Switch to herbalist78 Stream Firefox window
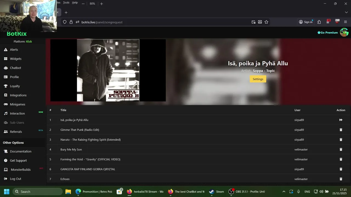 pyautogui.click(x=145, y=192)
